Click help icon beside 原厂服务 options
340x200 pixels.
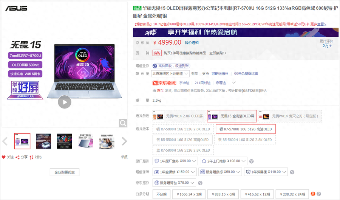pyautogui.click(x=251, y=161)
